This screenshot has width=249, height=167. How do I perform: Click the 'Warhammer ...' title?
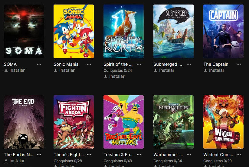click(168, 155)
